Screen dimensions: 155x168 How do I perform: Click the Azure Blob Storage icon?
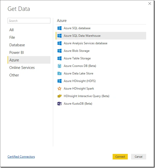click(x=59, y=51)
